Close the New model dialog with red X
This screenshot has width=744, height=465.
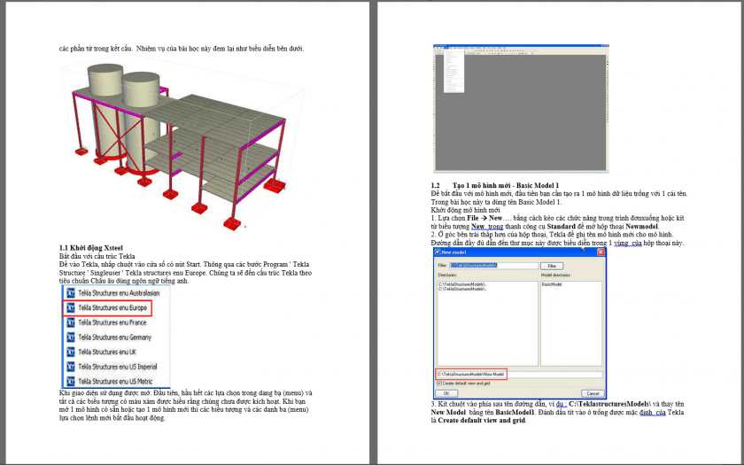(x=601, y=252)
